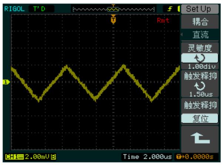The height and width of the screenshot is (165, 223).
Task: Select the 耦合 coupling menu item
Action: click(201, 21)
